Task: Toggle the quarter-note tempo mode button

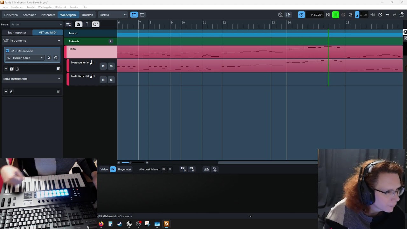Action: tap(357, 15)
